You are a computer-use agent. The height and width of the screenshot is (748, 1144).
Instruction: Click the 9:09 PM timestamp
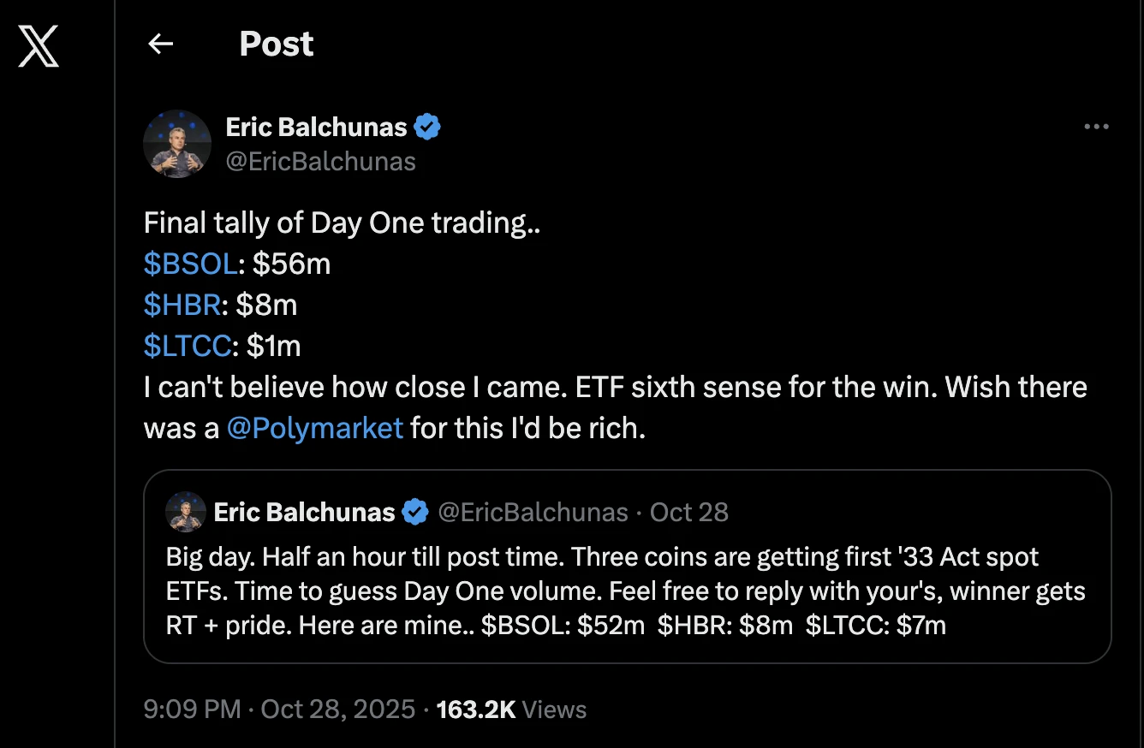point(191,709)
